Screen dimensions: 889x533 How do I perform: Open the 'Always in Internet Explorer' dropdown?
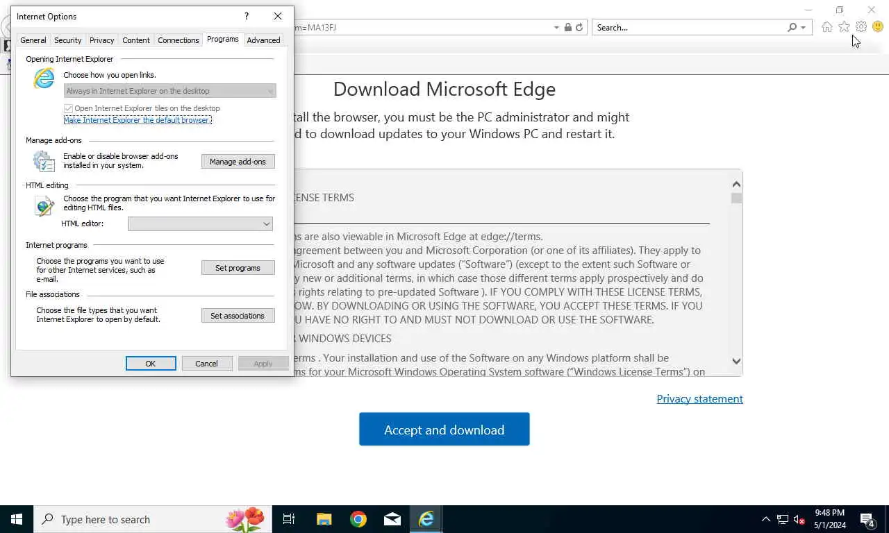[x=170, y=91]
